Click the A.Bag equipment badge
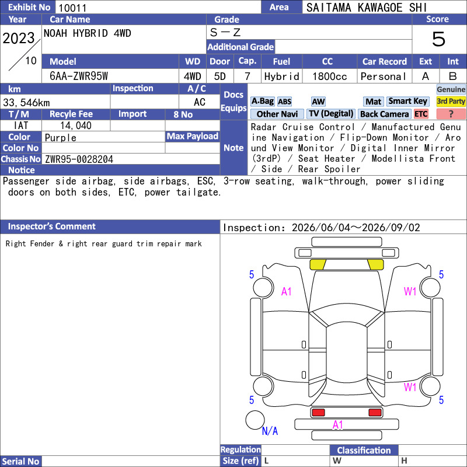Viewport: 467px width, 467px height. coord(262,102)
